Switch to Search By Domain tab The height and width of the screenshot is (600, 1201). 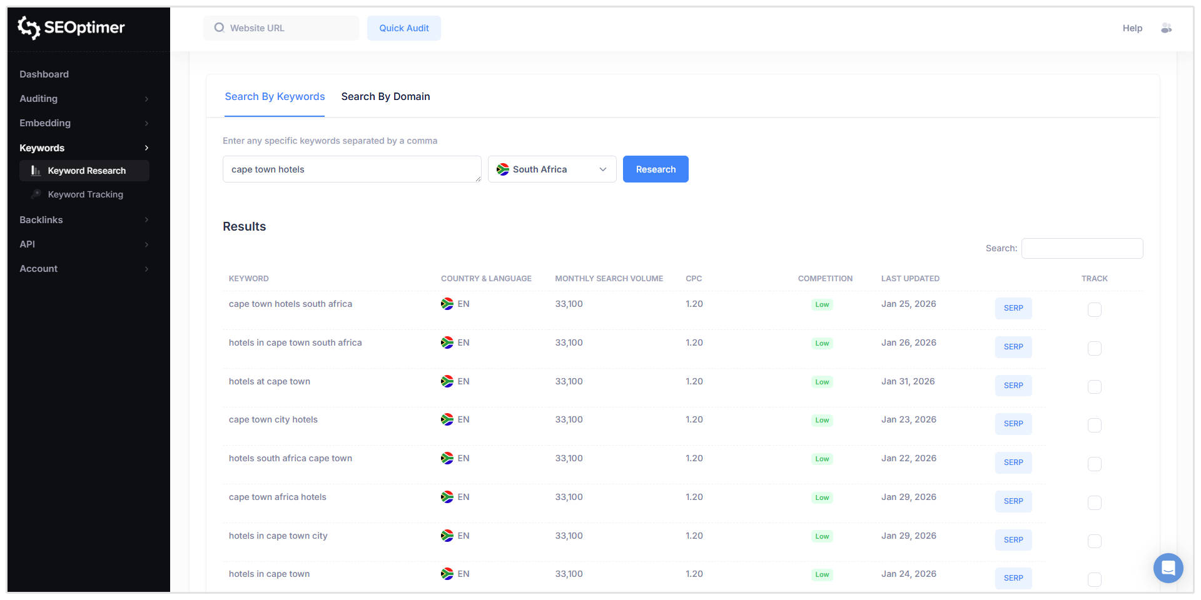click(x=385, y=97)
